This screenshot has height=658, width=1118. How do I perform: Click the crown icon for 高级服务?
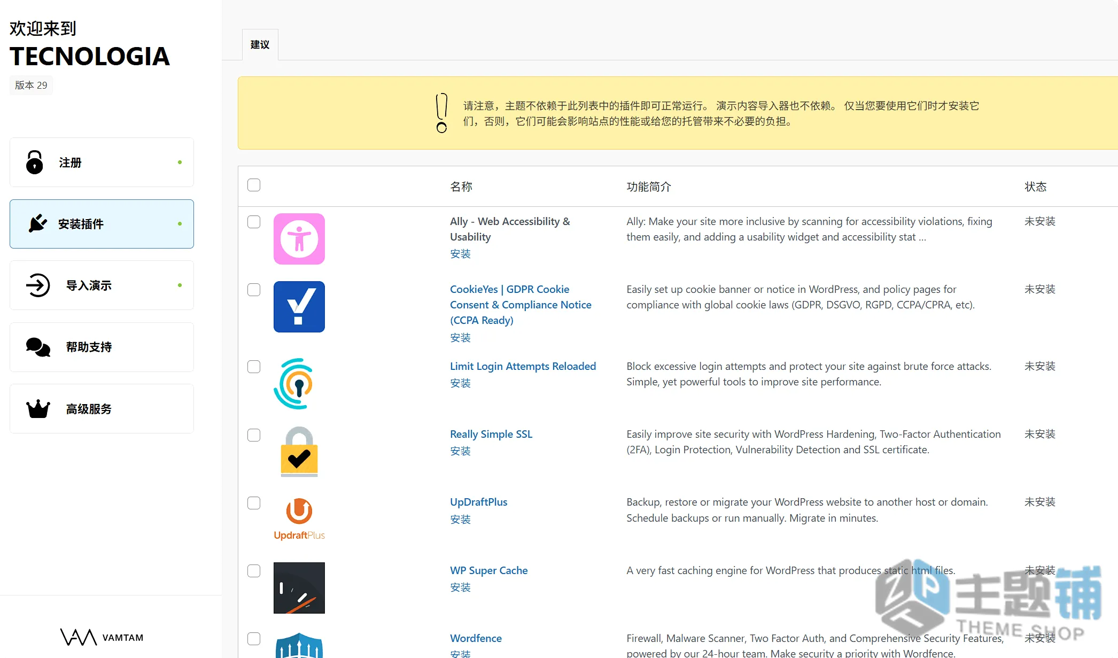(38, 409)
